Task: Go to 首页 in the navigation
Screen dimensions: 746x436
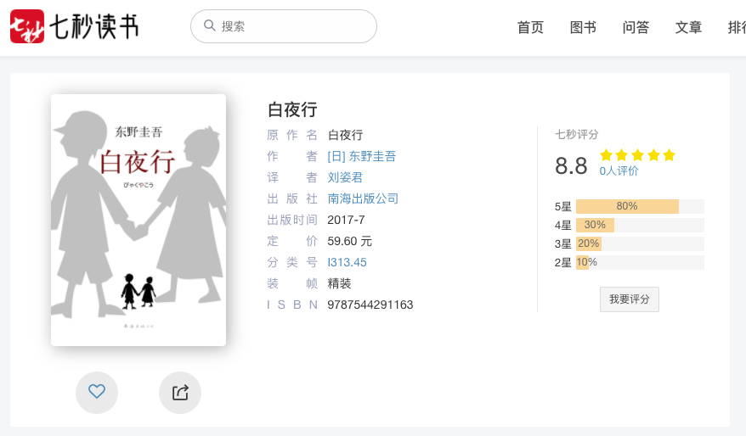Action: tap(530, 27)
